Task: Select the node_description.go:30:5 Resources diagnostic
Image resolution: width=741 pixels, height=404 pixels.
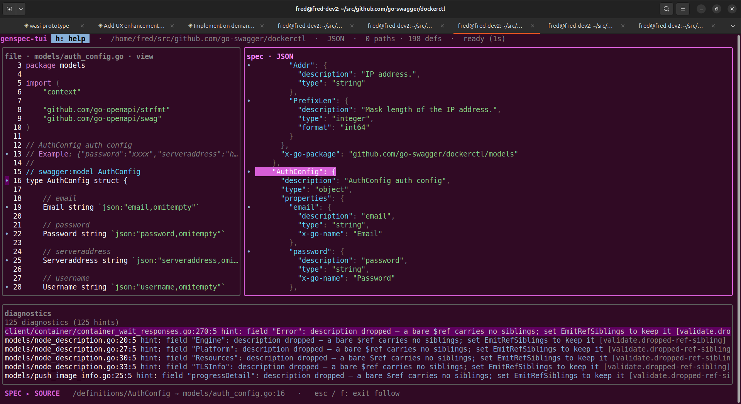Action: pyautogui.click(x=367, y=358)
